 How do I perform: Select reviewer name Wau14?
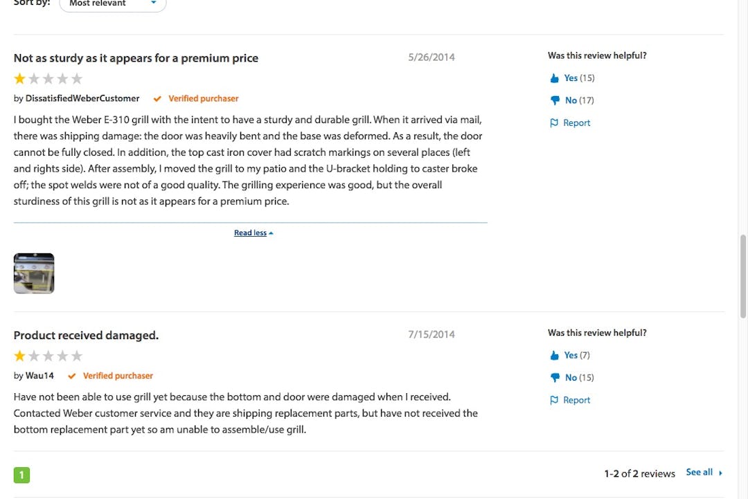tap(39, 375)
